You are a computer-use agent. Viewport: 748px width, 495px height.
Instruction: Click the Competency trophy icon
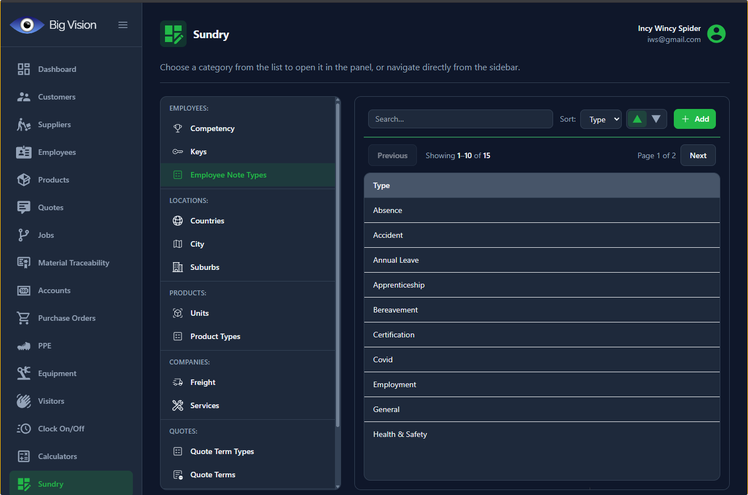pos(178,128)
